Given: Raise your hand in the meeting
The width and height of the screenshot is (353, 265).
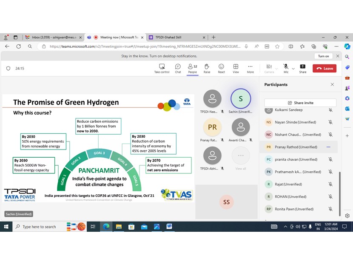Looking at the screenshot, I should [207, 67].
